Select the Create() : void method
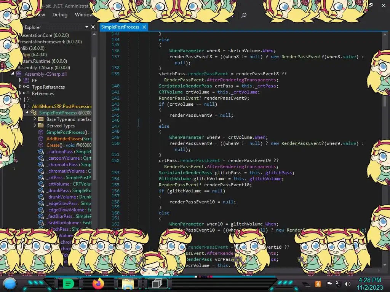 pos(69,145)
